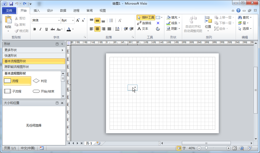Toggle bold formatting

pyautogui.click(x=35, y=29)
